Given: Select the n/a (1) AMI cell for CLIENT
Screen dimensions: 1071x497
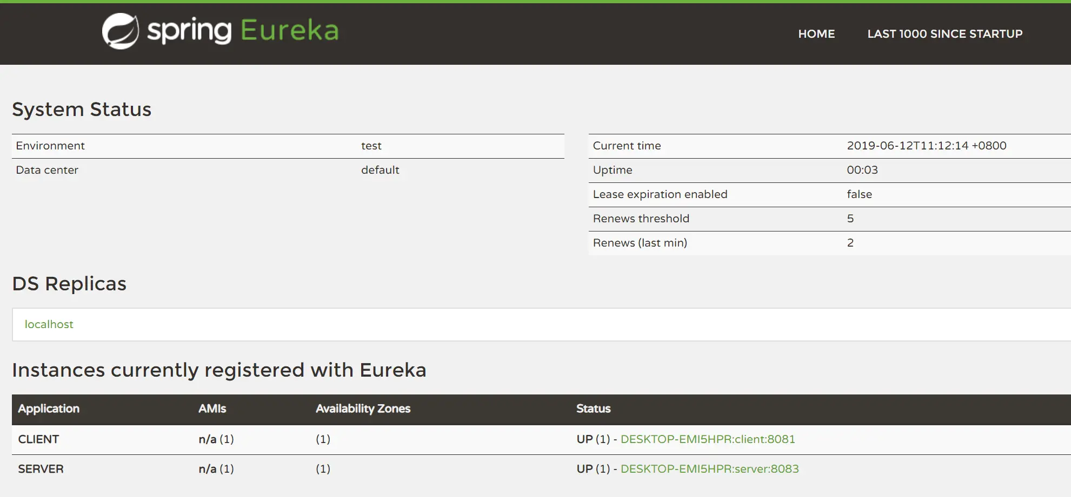Looking at the screenshot, I should point(216,439).
